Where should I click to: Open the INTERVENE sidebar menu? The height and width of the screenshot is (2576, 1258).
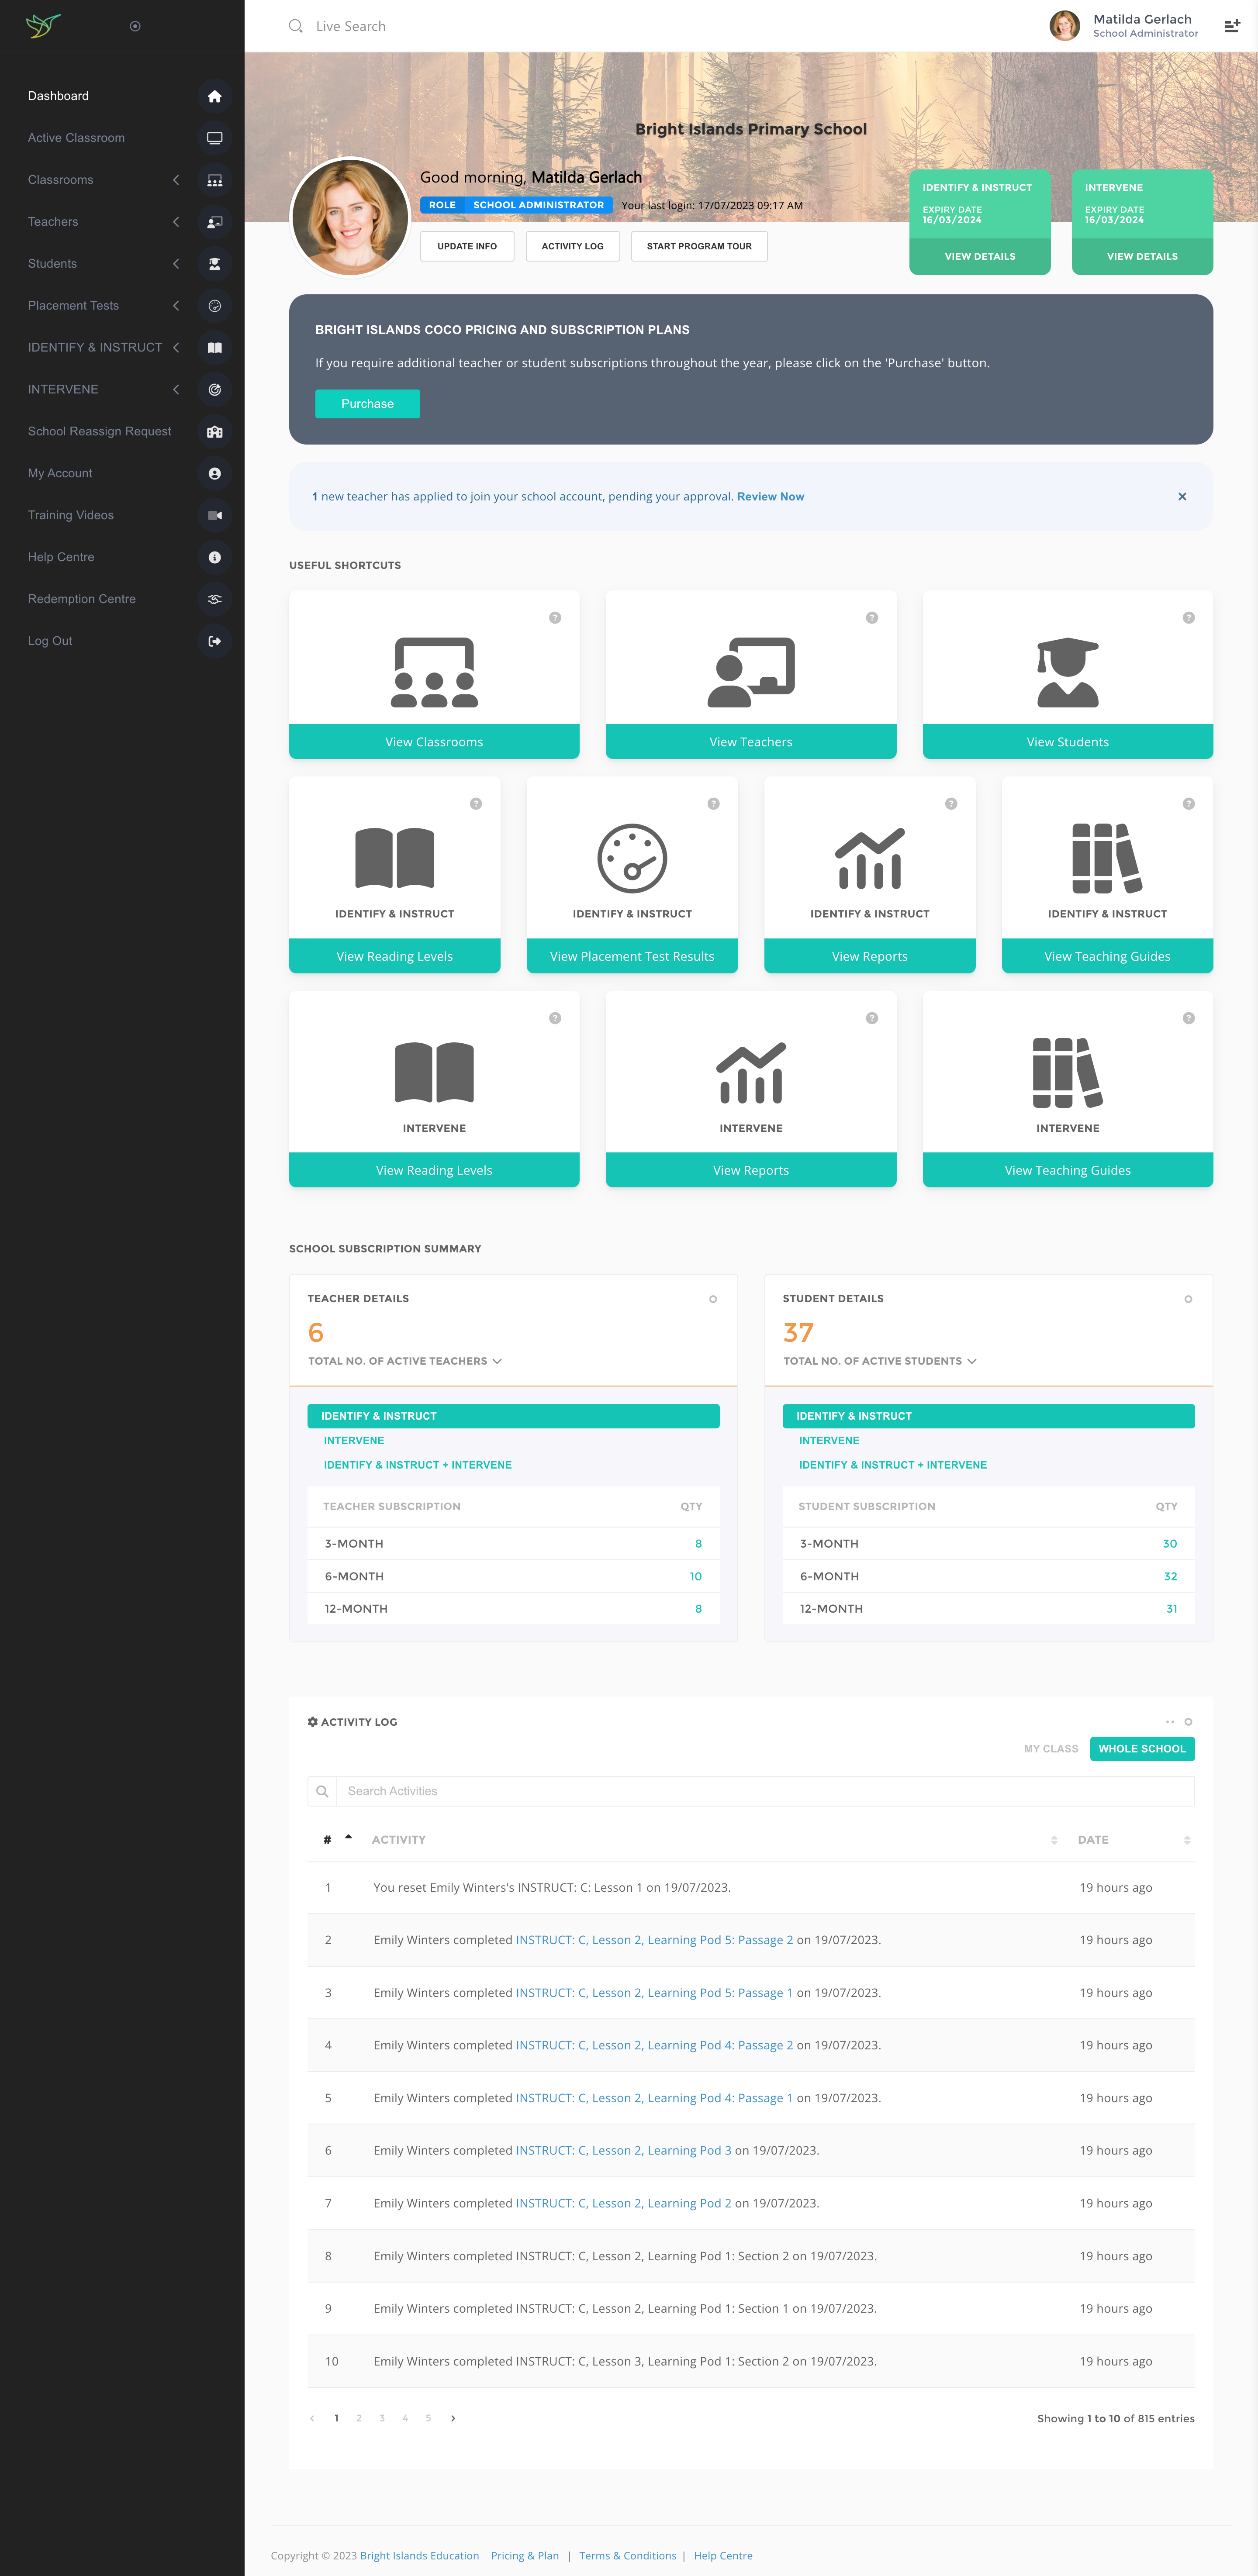click(x=176, y=389)
